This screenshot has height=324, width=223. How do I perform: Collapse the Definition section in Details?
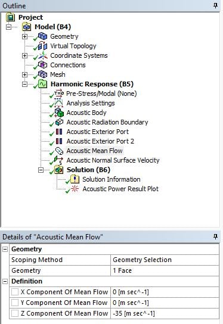pyautogui.click(x=5, y=281)
